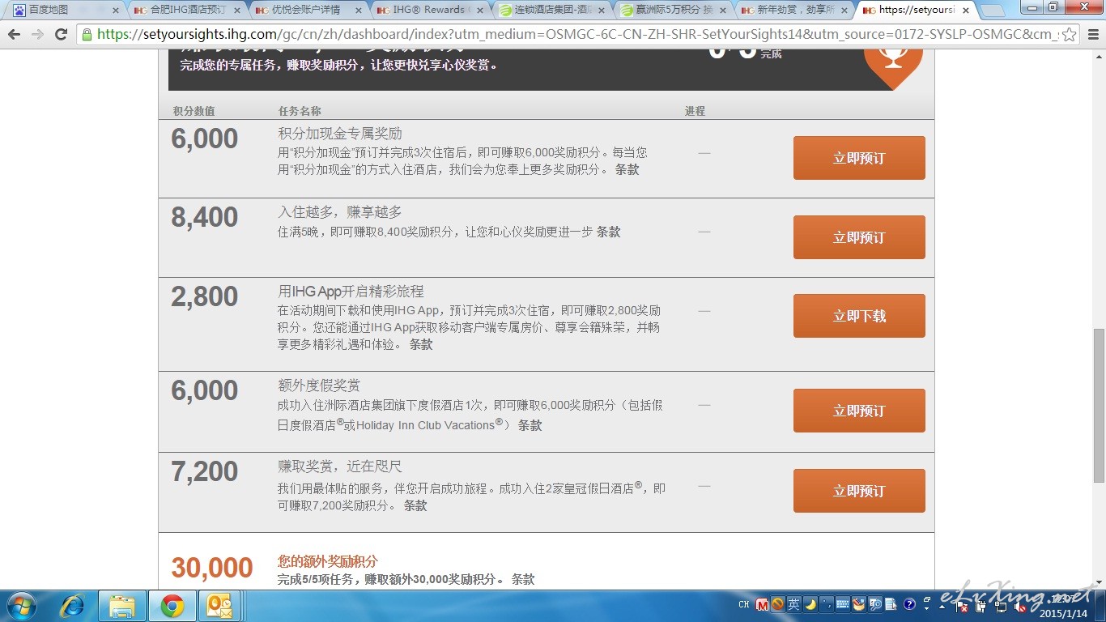1106x622 pixels.
Task: Click 立即预订 for 赚取奖赏，近在咫尺
Action: click(x=859, y=491)
